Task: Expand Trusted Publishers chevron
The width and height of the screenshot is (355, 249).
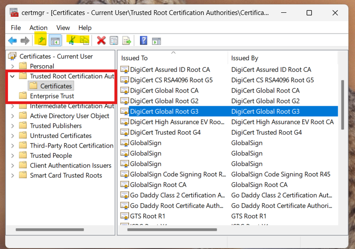Action: point(12,126)
